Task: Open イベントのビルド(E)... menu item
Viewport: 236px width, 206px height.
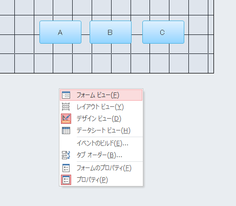Action: point(101,143)
